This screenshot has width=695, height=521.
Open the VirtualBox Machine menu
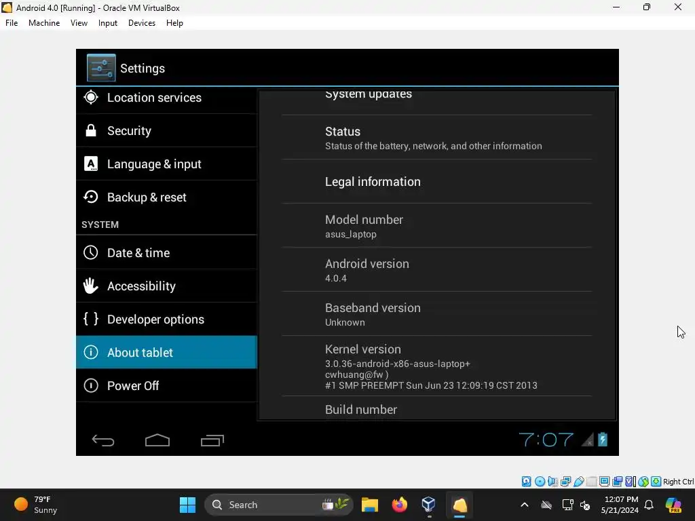click(44, 23)
